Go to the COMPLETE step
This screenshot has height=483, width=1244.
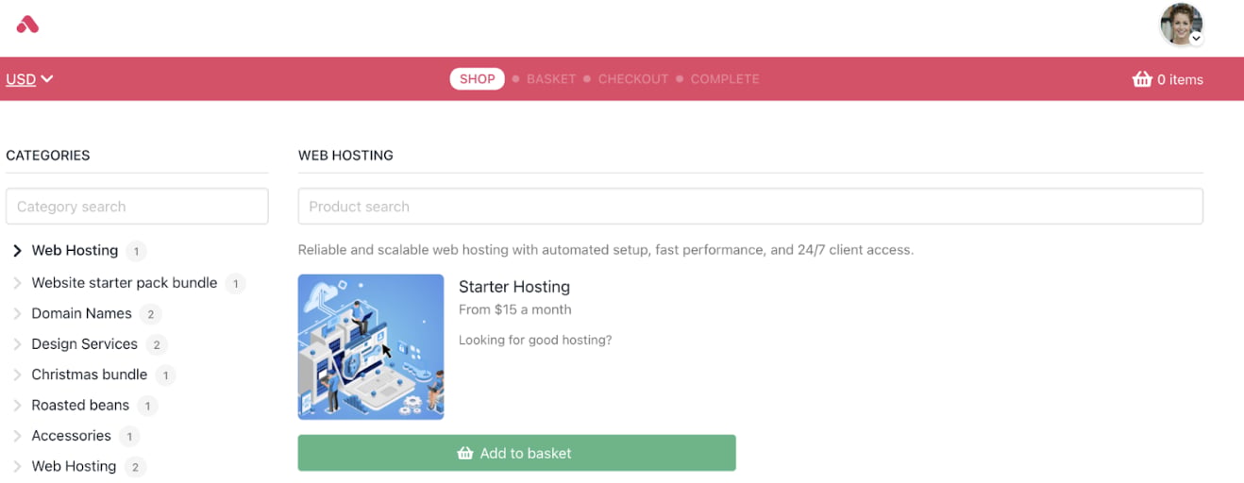click(x=725, y=79)
